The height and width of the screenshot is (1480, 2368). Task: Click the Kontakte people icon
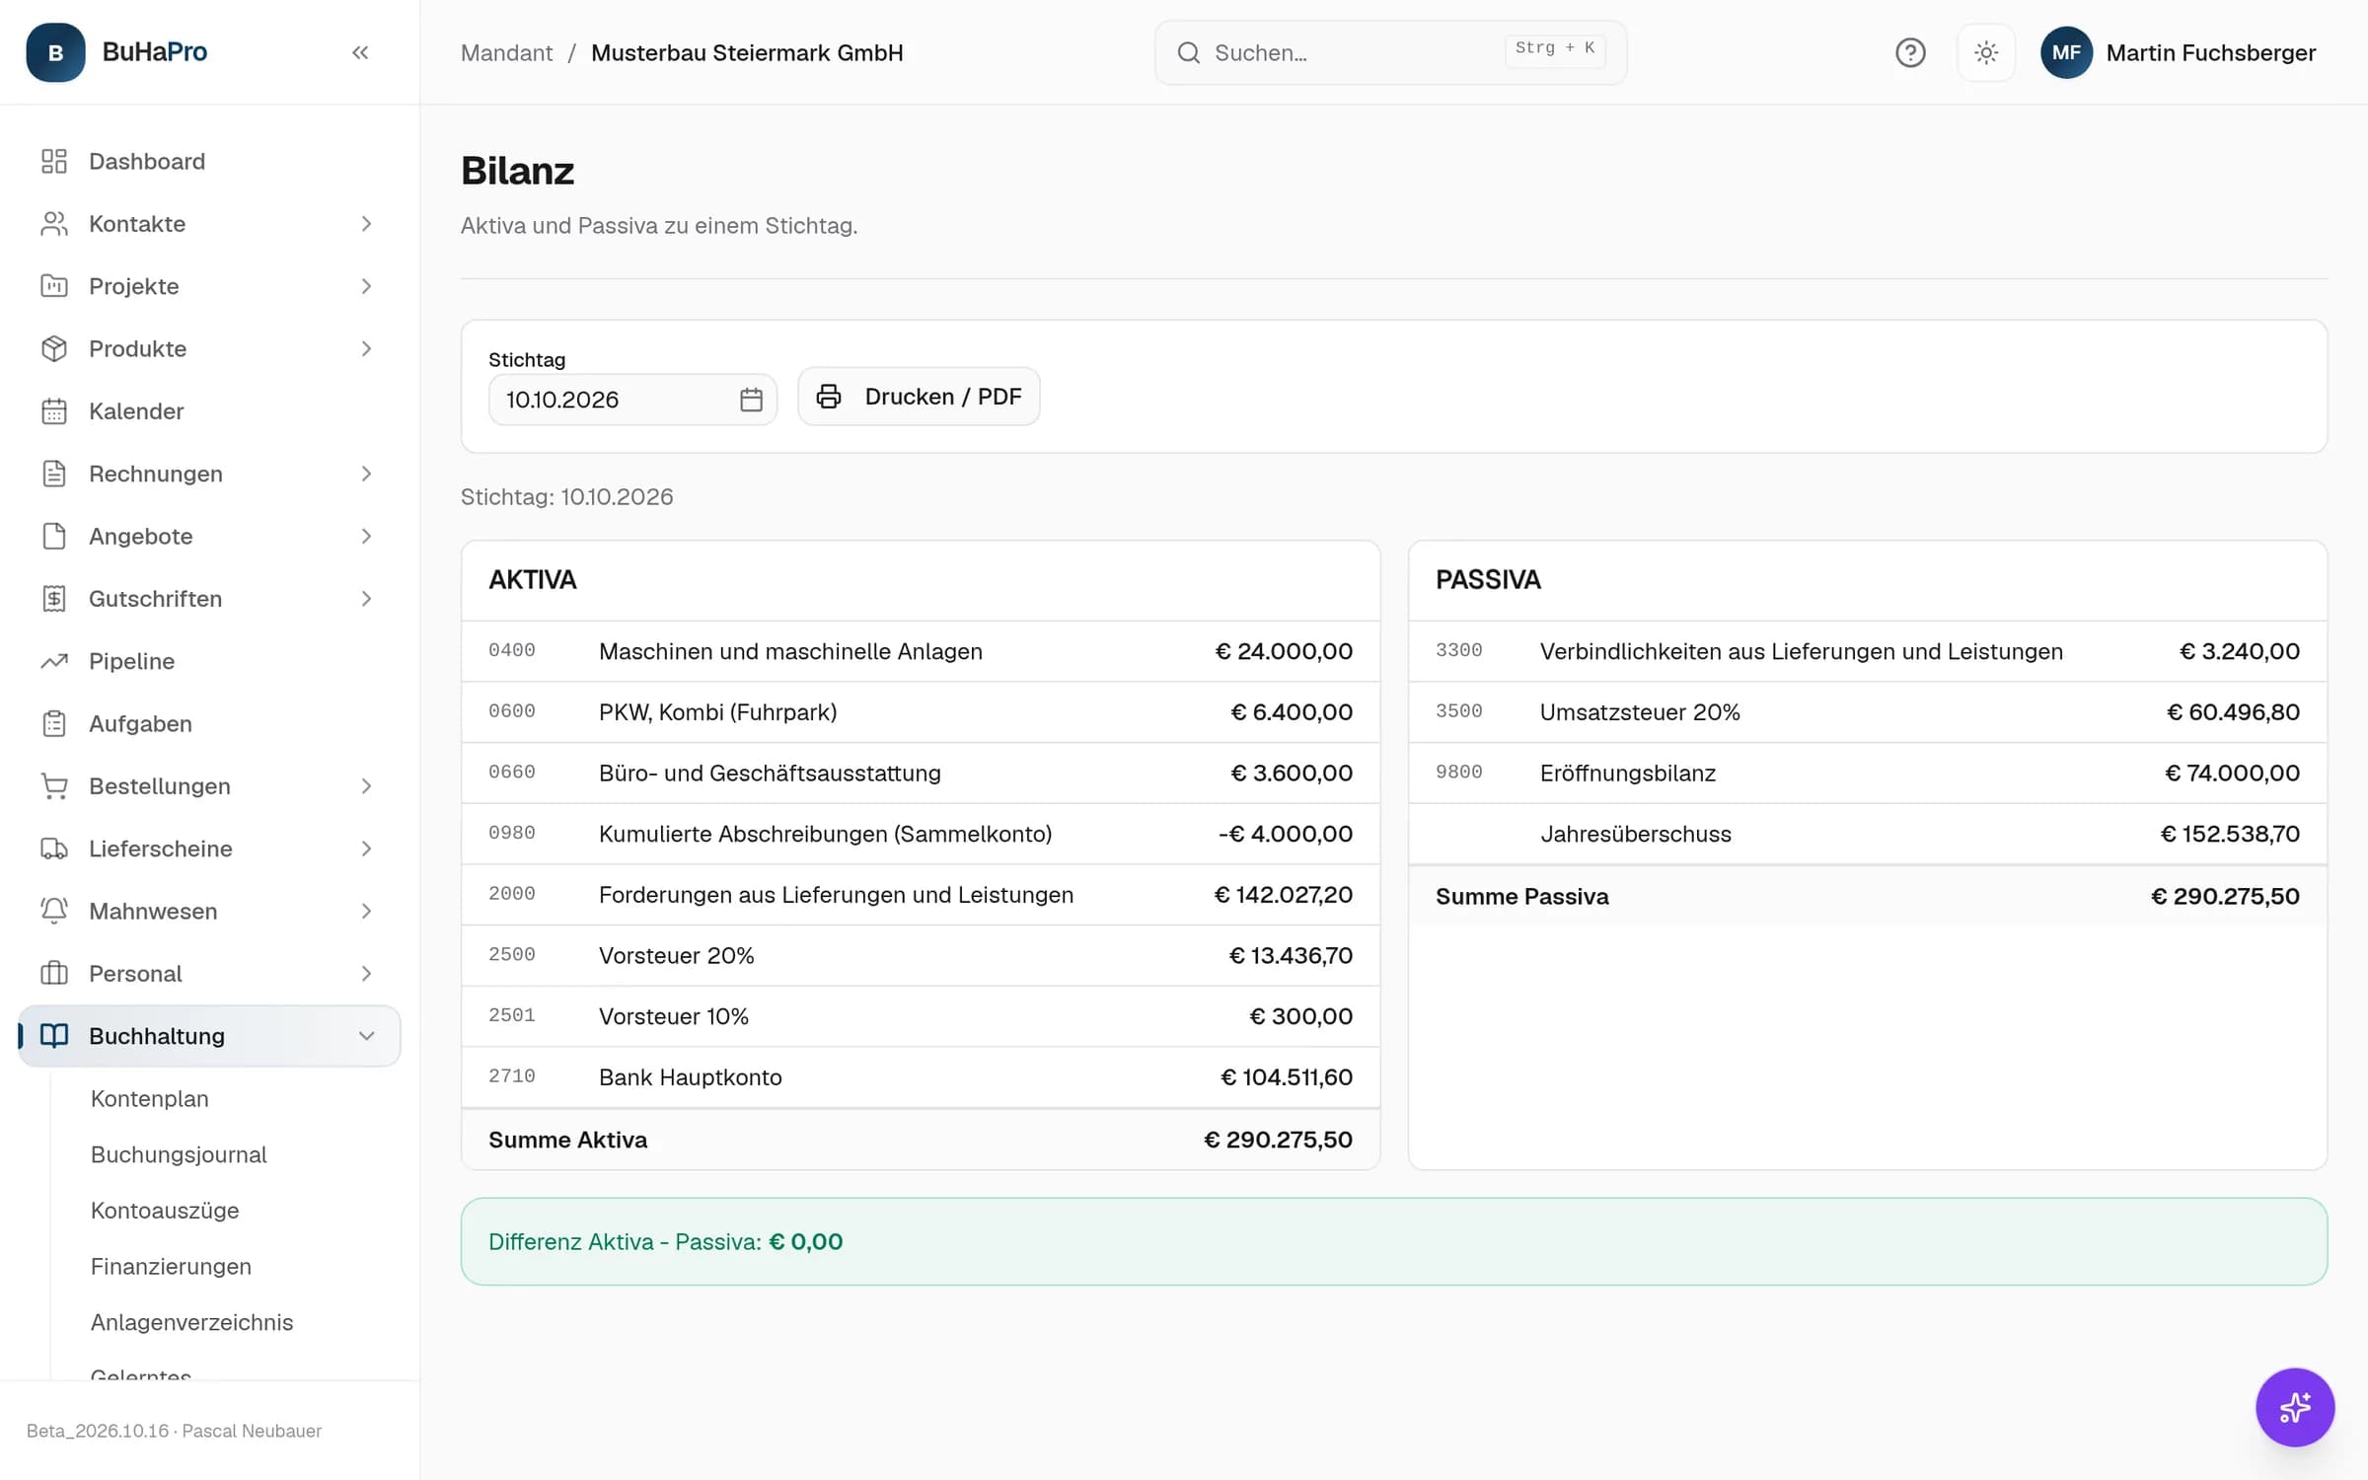54,224
